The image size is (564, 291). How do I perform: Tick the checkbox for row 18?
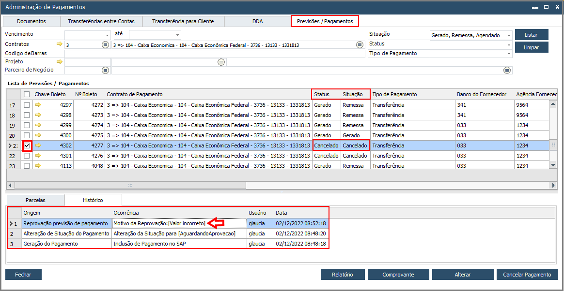[x=27, y=115]
